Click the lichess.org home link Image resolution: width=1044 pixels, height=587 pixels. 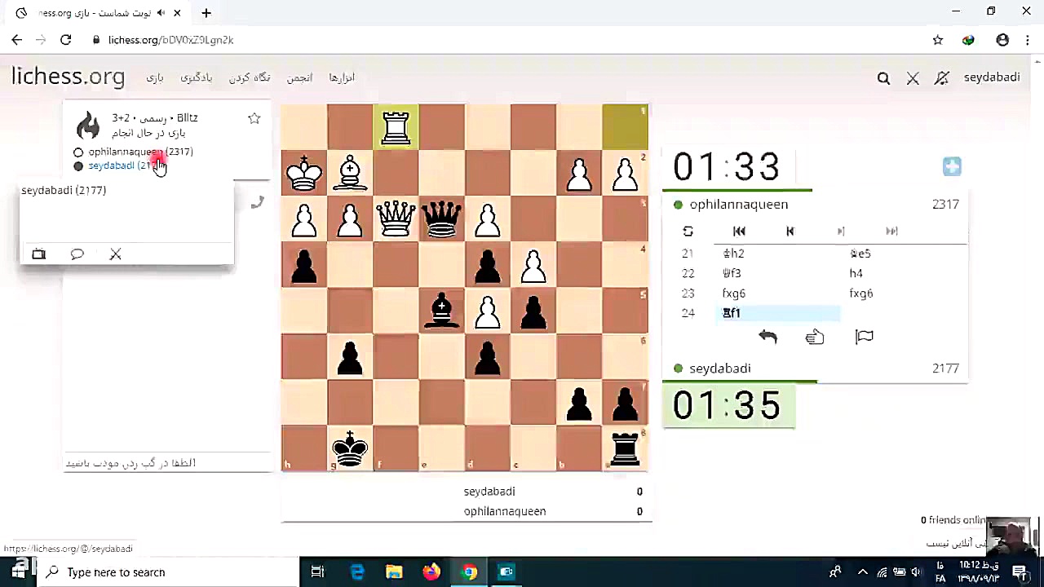point(69,77)
